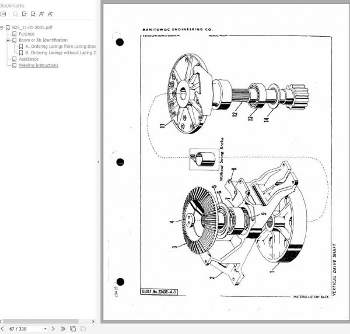Click the bookmark icon beside Welding Instructions
This screenshot has height=334, width=350.
(x=14, y=65)
